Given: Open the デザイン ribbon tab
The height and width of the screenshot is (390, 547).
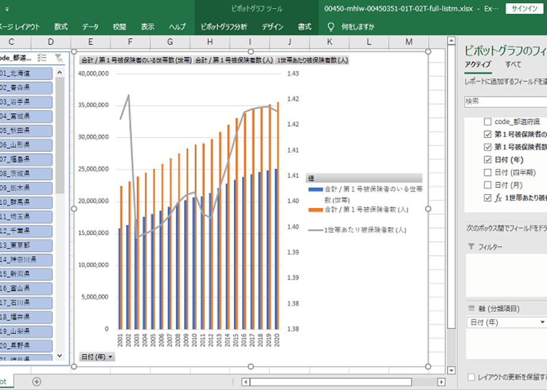Looking at the screenshot, I should 272,27.
